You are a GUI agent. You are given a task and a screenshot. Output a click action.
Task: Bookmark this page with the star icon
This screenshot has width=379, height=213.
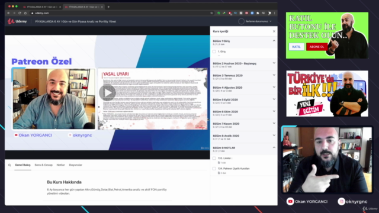pyautogui.click(x=211, y=13)
